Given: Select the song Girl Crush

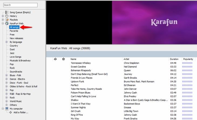Looking at the screenshot, I should click(76, 111).
